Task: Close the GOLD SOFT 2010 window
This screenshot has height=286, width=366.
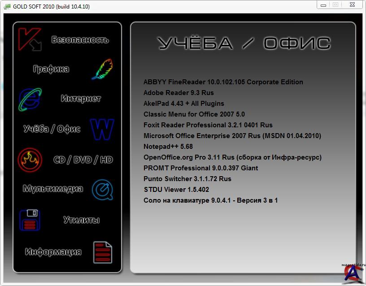Action: 352,4
